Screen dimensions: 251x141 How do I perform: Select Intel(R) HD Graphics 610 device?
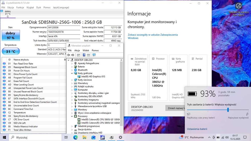click(x=93, y=77)
